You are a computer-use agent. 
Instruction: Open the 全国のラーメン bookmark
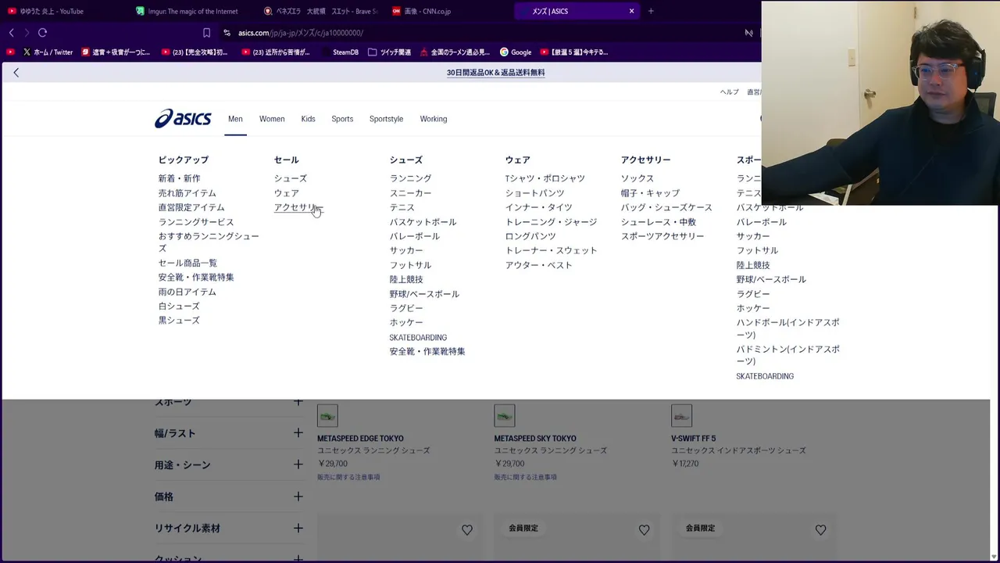pos(455,52)
